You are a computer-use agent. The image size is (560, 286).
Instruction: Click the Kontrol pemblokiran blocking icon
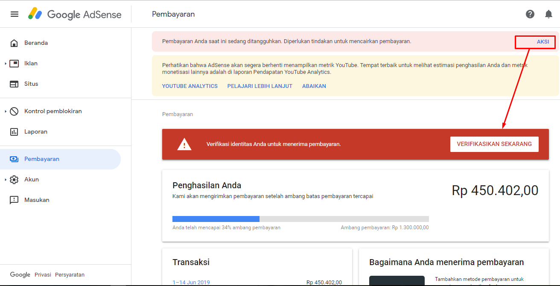(x=15, y=111)
